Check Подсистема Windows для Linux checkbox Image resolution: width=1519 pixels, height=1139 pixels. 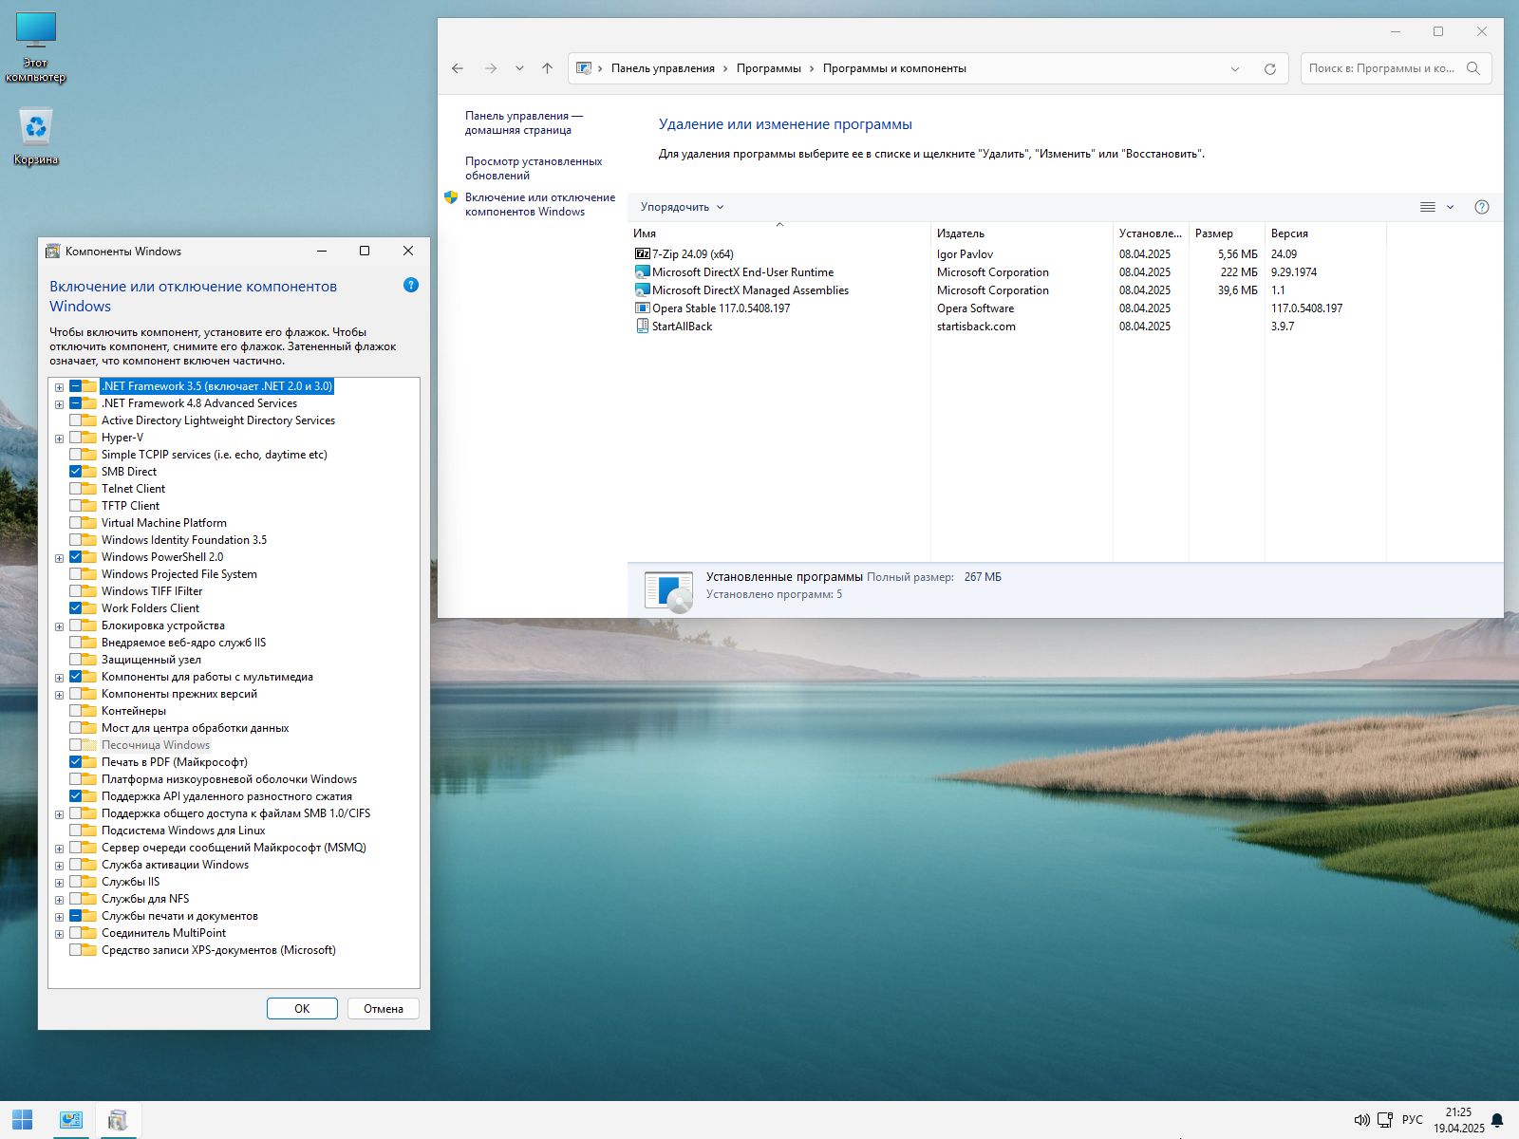(x=76, y=831)
